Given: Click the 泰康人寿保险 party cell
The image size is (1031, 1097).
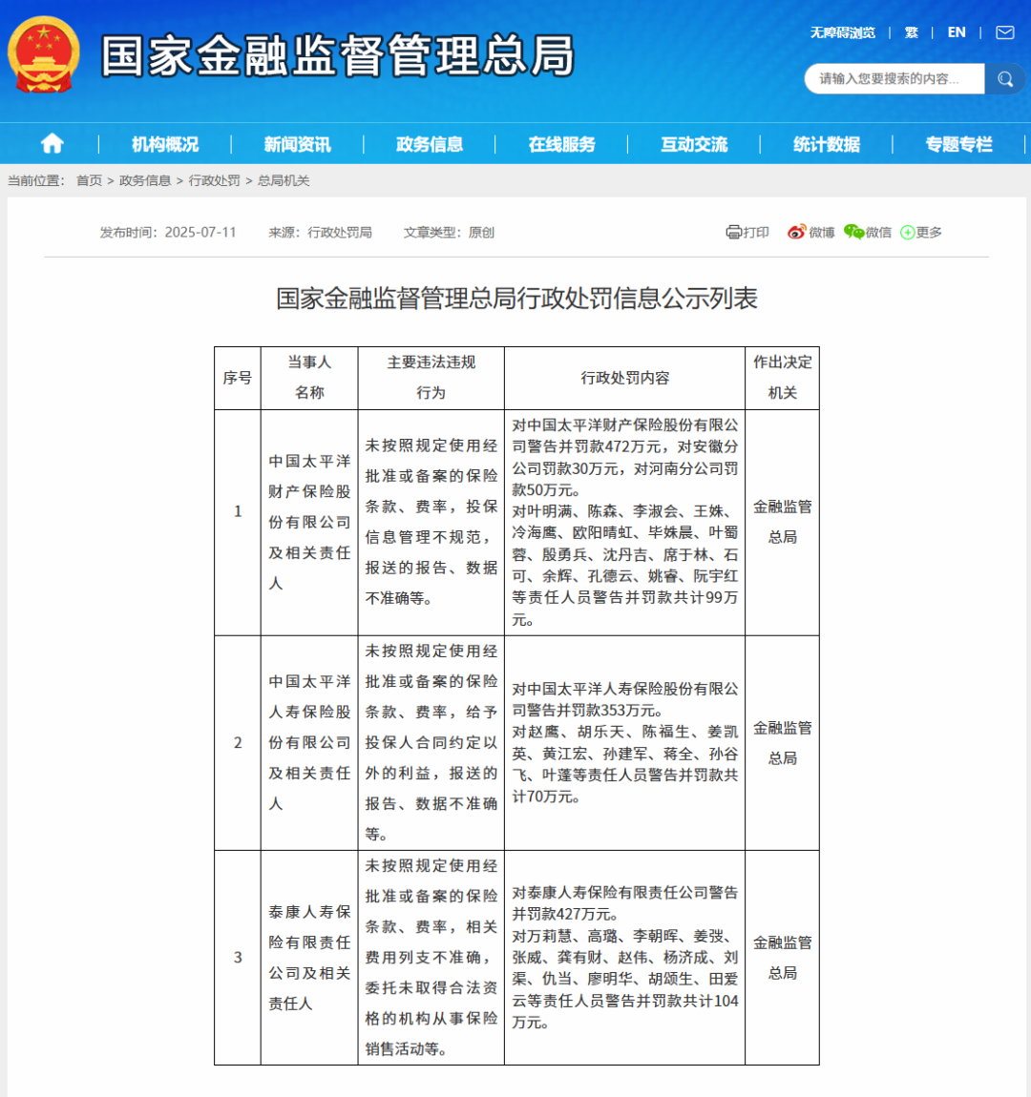Looking at the screenshot, I should click(x=309, y=958).
